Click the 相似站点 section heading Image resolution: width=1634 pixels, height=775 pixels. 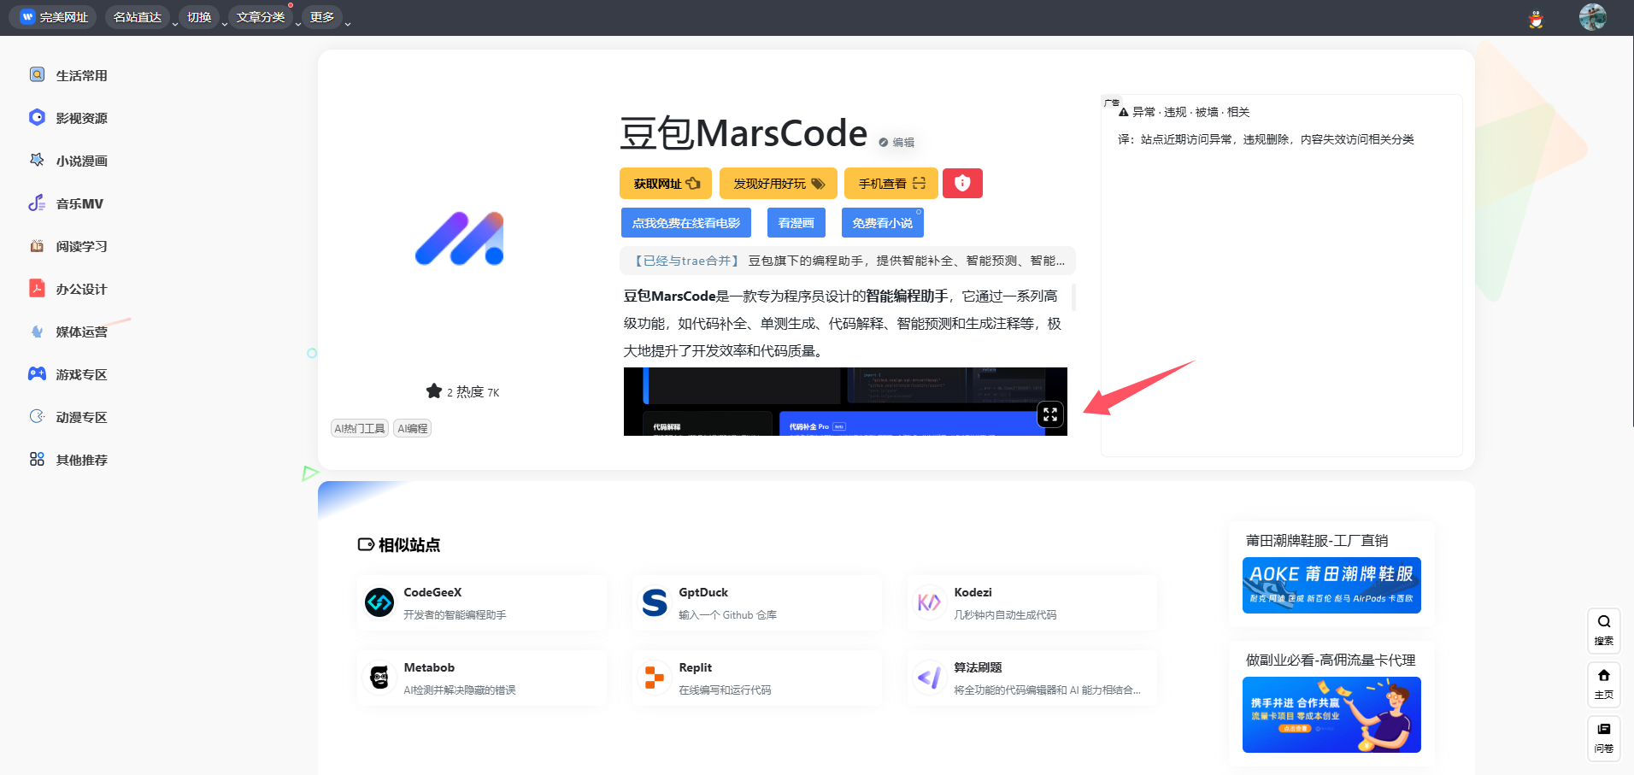[399, 544]
